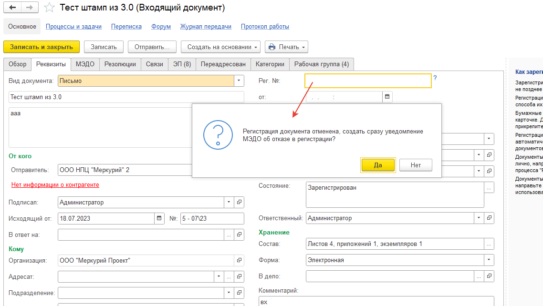The height and width of the screenshot is (306, 543).
Task: Open the Организация record icon
Action: point(240,260)
